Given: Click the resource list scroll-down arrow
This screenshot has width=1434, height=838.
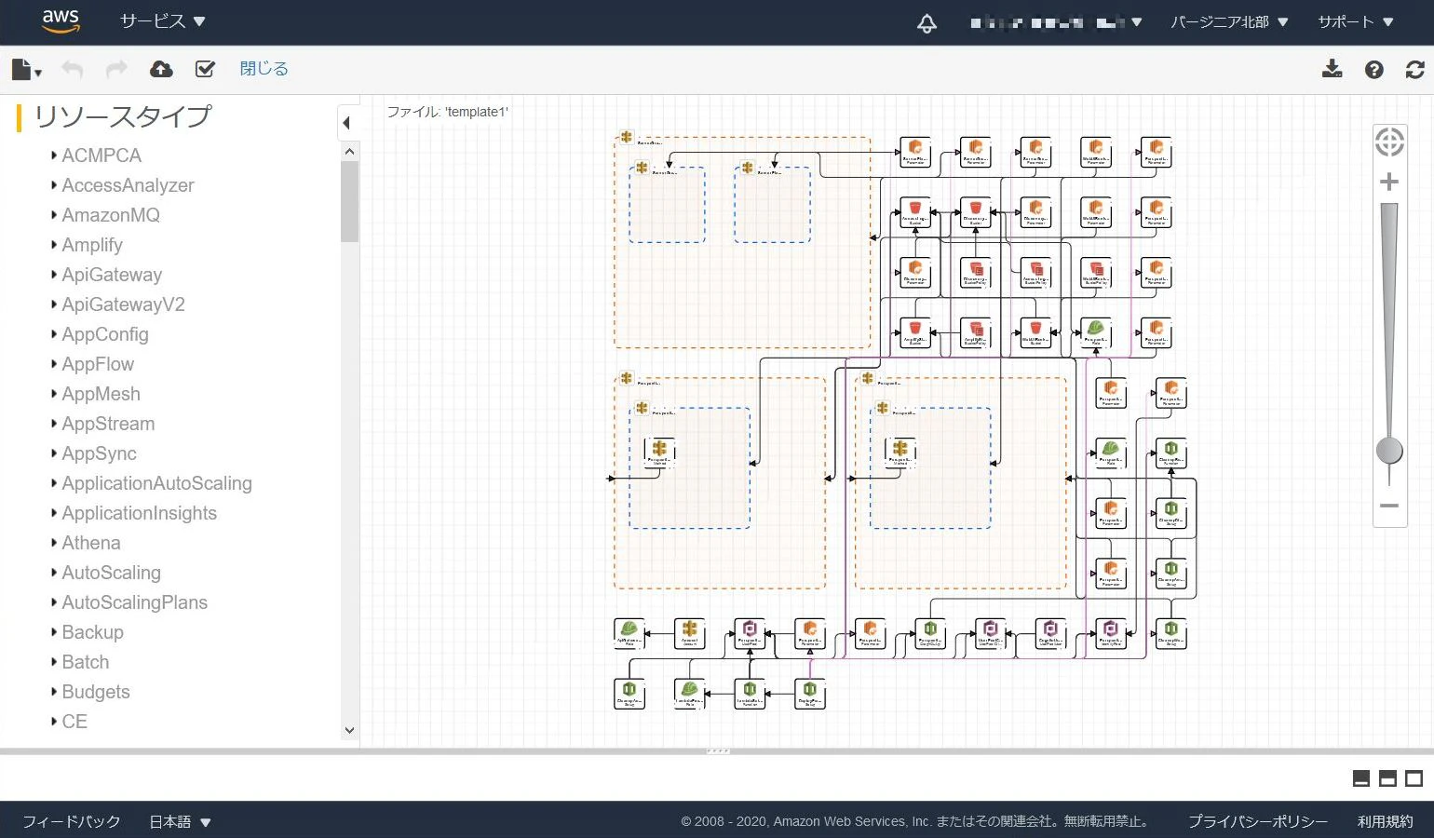Looking at the screenshot, I should tap(350, 731).
